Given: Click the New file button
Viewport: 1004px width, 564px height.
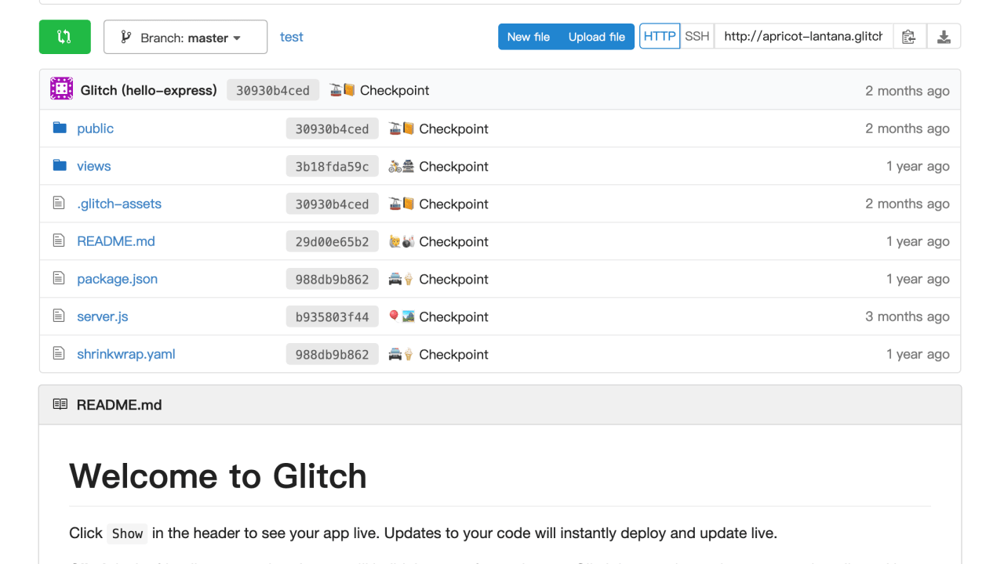Looking at the screenshot, I should (529, 37).
